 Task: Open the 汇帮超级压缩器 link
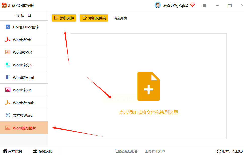coord(126,151)
